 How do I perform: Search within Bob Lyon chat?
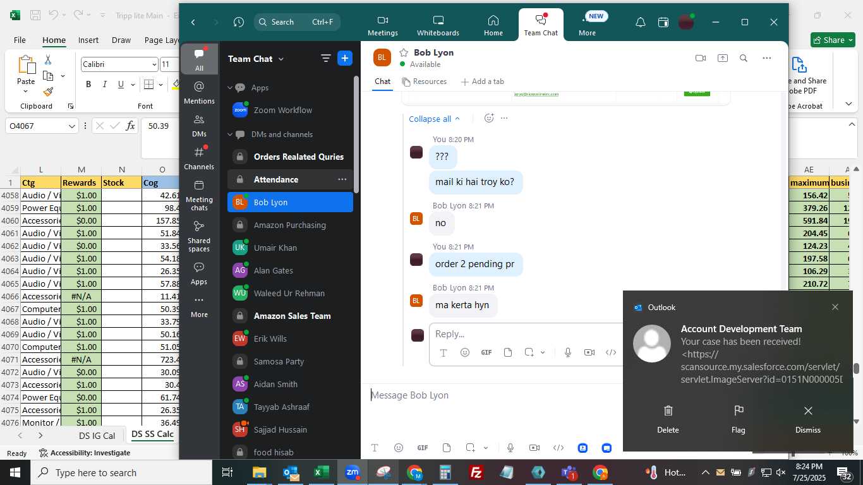point(744,58)
